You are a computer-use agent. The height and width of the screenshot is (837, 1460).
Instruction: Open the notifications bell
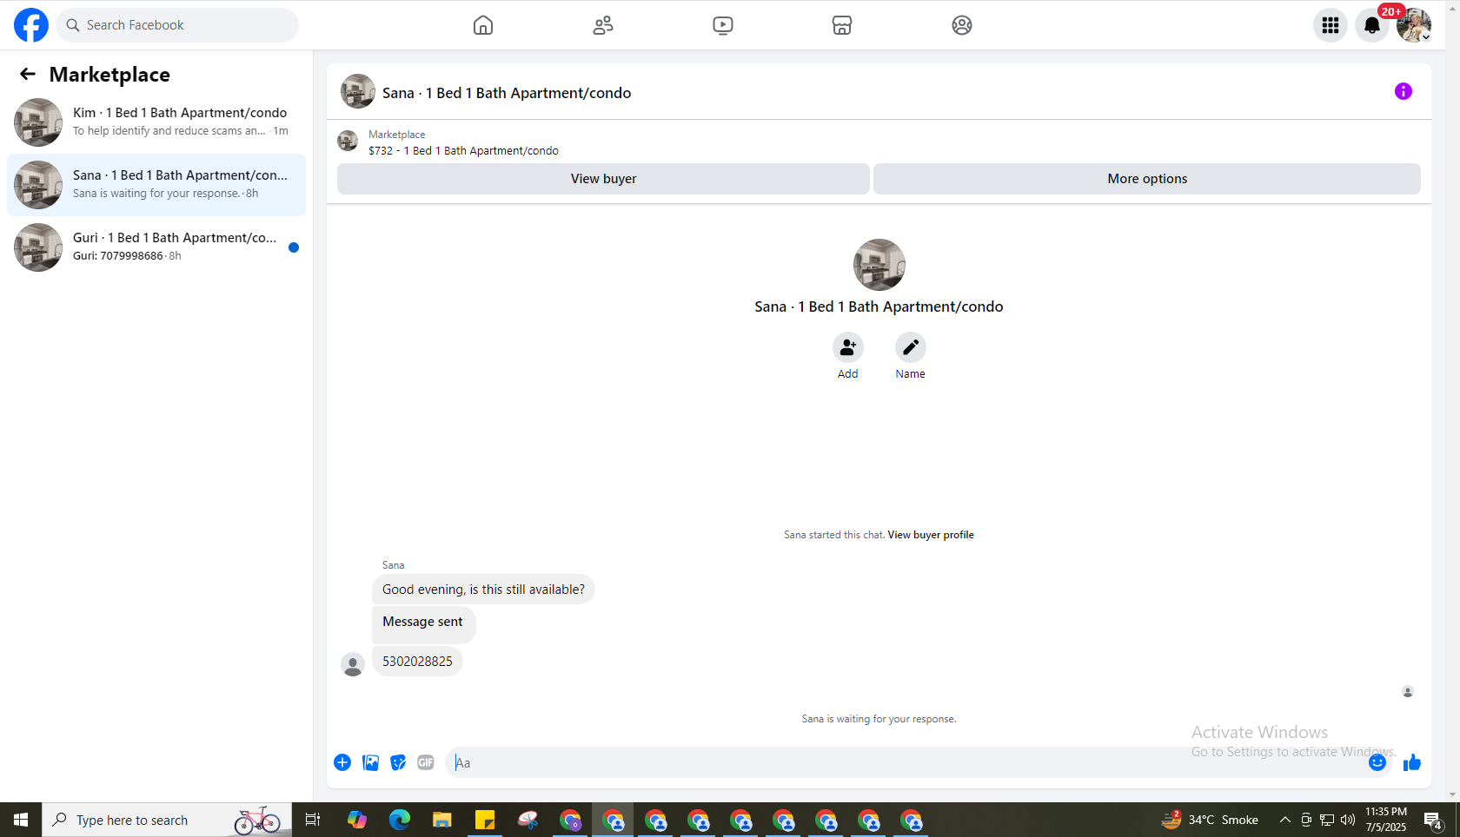tap(1372, 25)
